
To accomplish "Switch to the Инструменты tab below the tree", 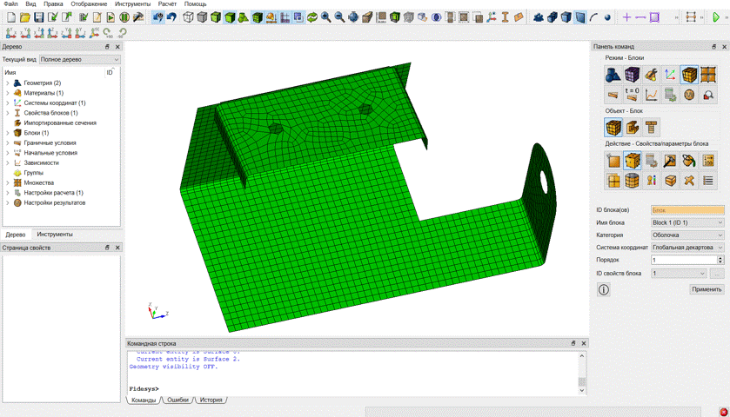I will pos(55,235).
